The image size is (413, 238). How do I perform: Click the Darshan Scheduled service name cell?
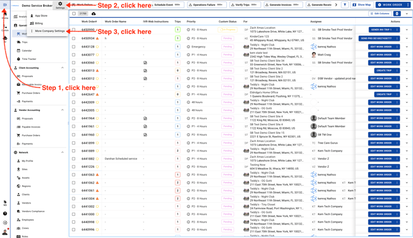[121, 158]
